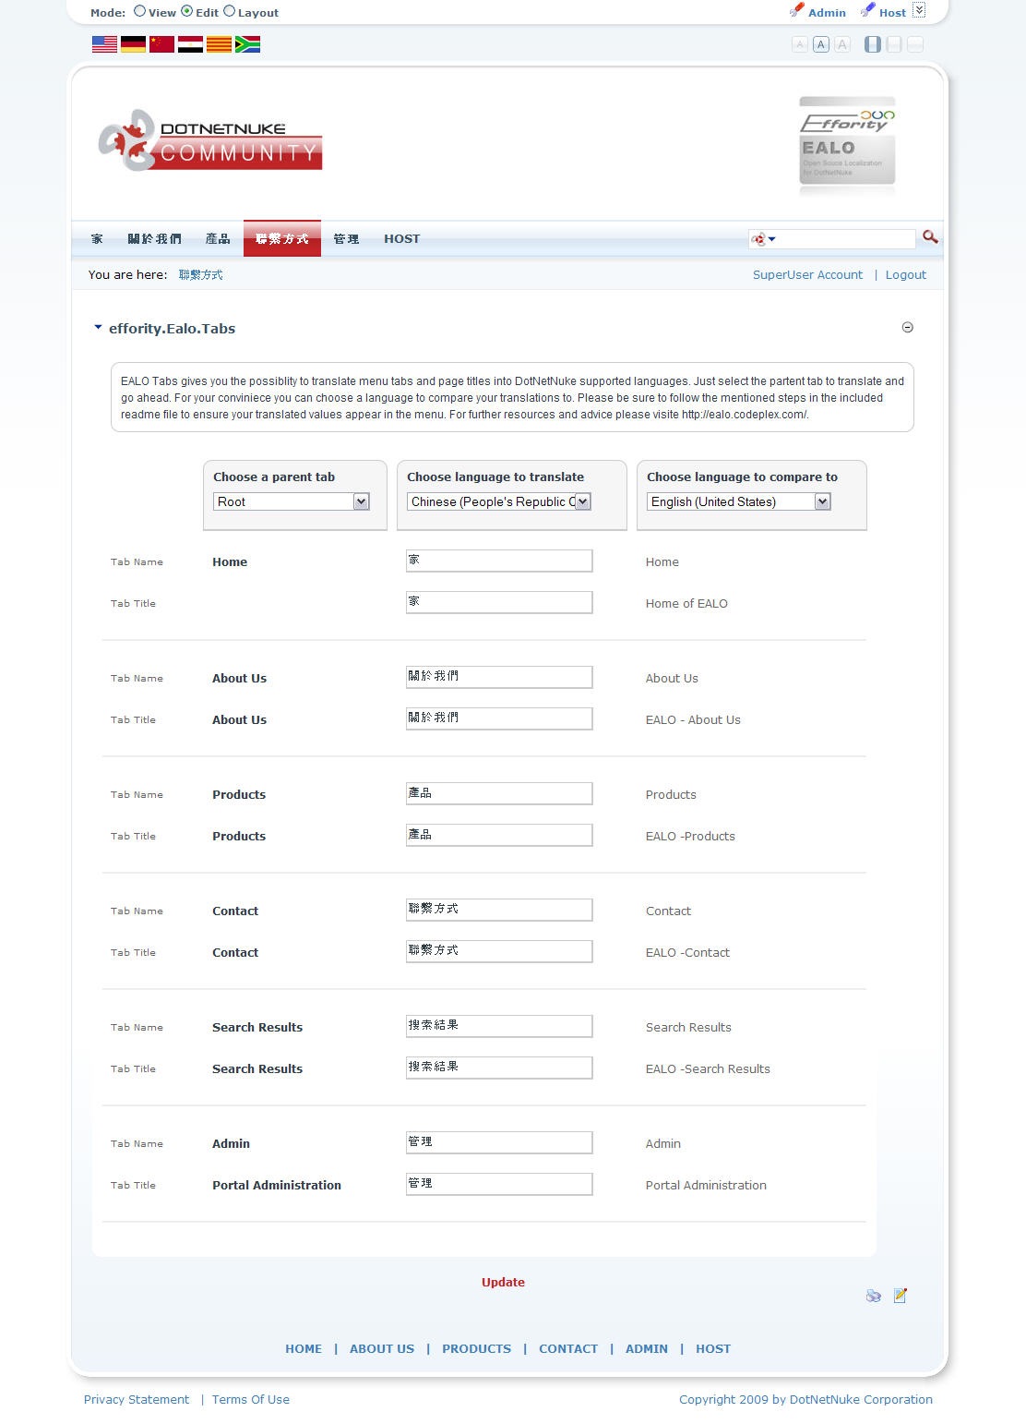The width and height of the screenshot is (1026, 1424).
Task: Click the Effority EALO banner image
Action: click(847, 146)
